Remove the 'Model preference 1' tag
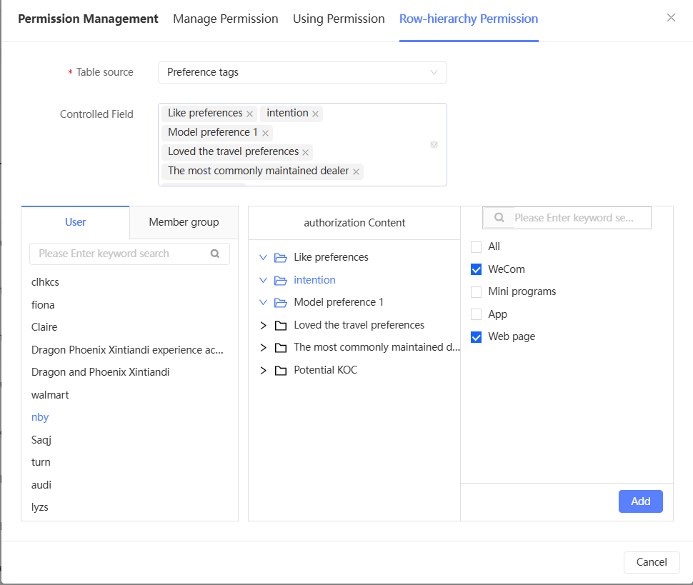Image resolution: width=693 pixels, height=585 pixels. tap(265, 133)
